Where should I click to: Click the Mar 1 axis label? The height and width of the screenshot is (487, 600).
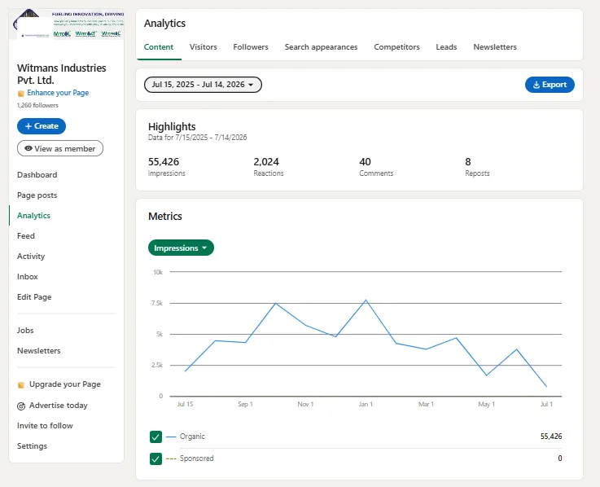click(426, 404)
